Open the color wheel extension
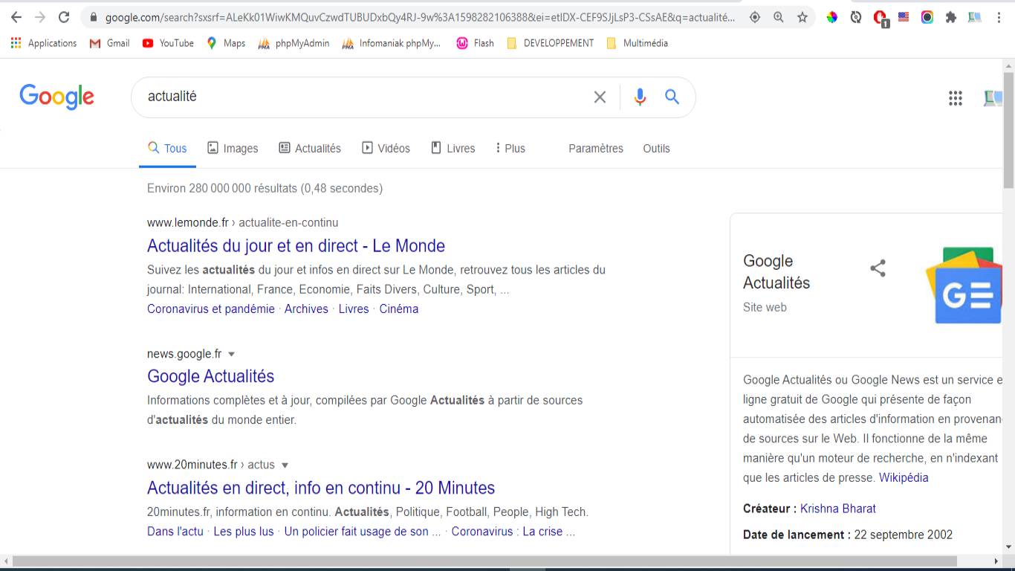Screen dimensions: 1015x571 tap(832, 17)
